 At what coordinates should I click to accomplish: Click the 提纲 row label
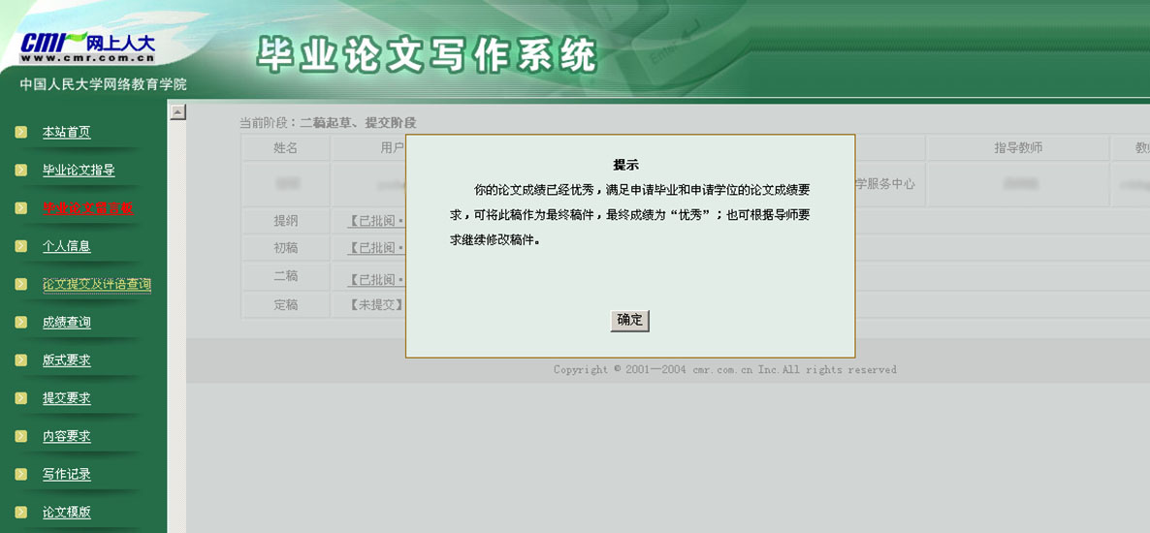(285, 220)
